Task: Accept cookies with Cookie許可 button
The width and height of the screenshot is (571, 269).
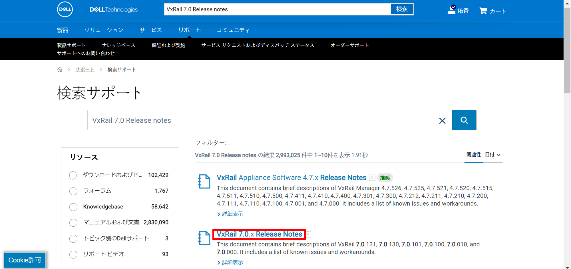Action: pyautogui.click(x=25, y=260)
